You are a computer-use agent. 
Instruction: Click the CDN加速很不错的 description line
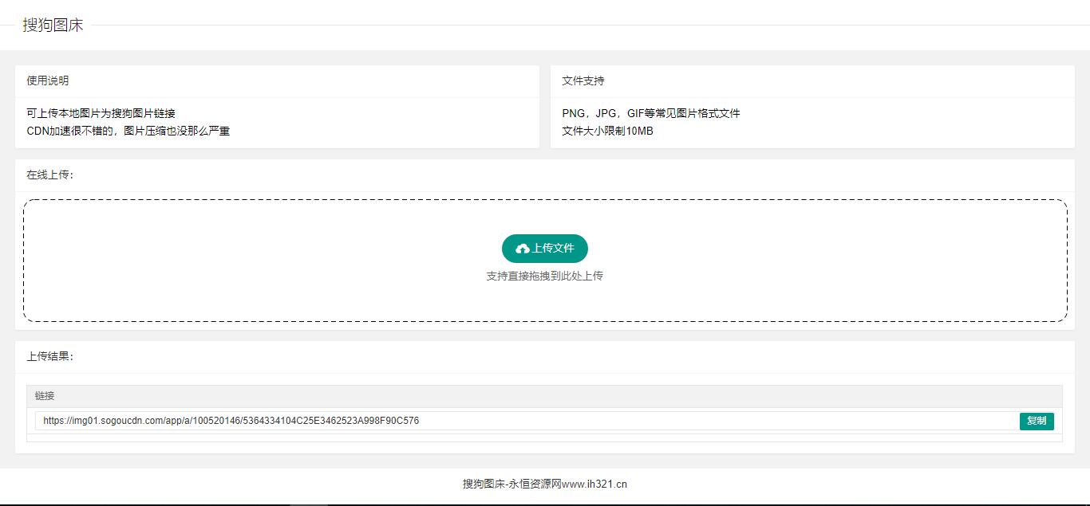click(128, 131)
